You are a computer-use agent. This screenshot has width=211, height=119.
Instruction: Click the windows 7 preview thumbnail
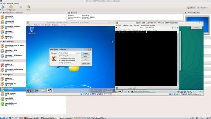pos(197,25)
